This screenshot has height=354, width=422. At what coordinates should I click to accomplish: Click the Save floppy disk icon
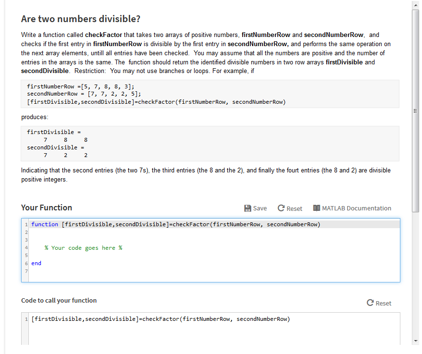(248, 208)
